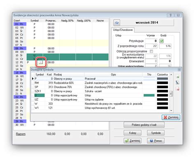Click the Nadg.100% column header
This screenshot has height=157, width=195.
[84, 21]
